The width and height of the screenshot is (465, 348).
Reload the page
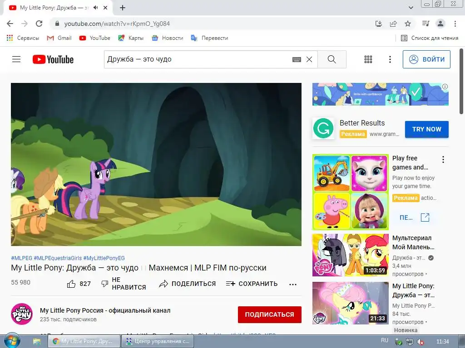pos(39,24)
